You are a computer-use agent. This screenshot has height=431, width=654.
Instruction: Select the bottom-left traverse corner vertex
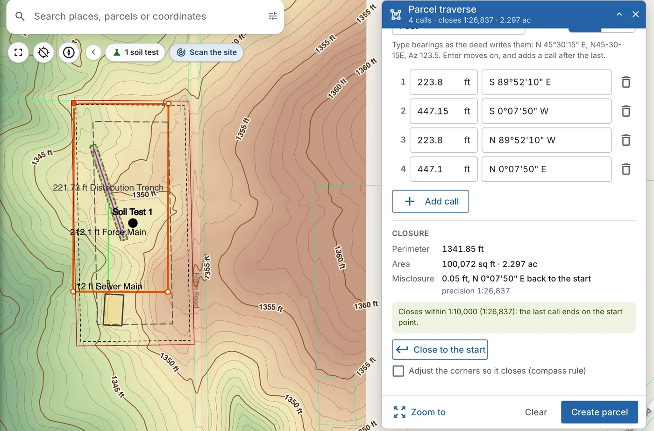click(73, 291)
